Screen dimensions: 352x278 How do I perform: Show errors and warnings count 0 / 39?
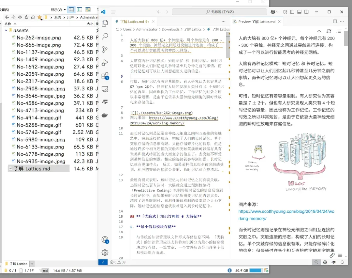coord(118,262)
